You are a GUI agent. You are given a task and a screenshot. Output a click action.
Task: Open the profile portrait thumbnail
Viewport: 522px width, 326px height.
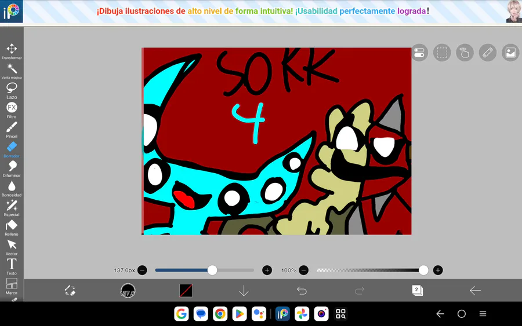click(514, 12)
